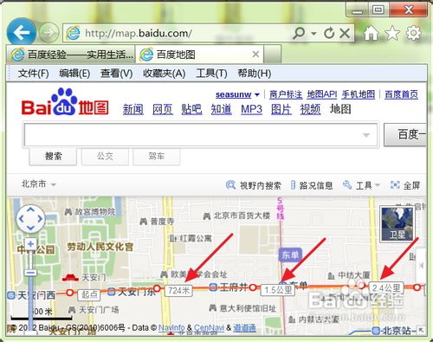Click the 故宫博物院 place marker
The width and height of the screenshot is (433, 342).
click(68, 212)
